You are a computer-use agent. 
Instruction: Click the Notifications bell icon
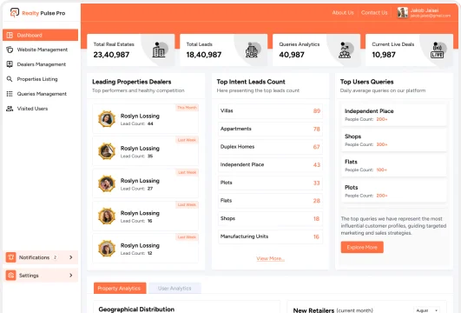(11, 257)
